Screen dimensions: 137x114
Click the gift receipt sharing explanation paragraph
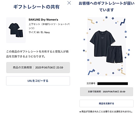[x=37, y=54]
